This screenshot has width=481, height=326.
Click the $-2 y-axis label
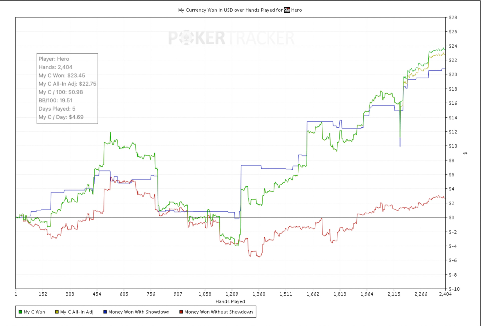[453, 232]
